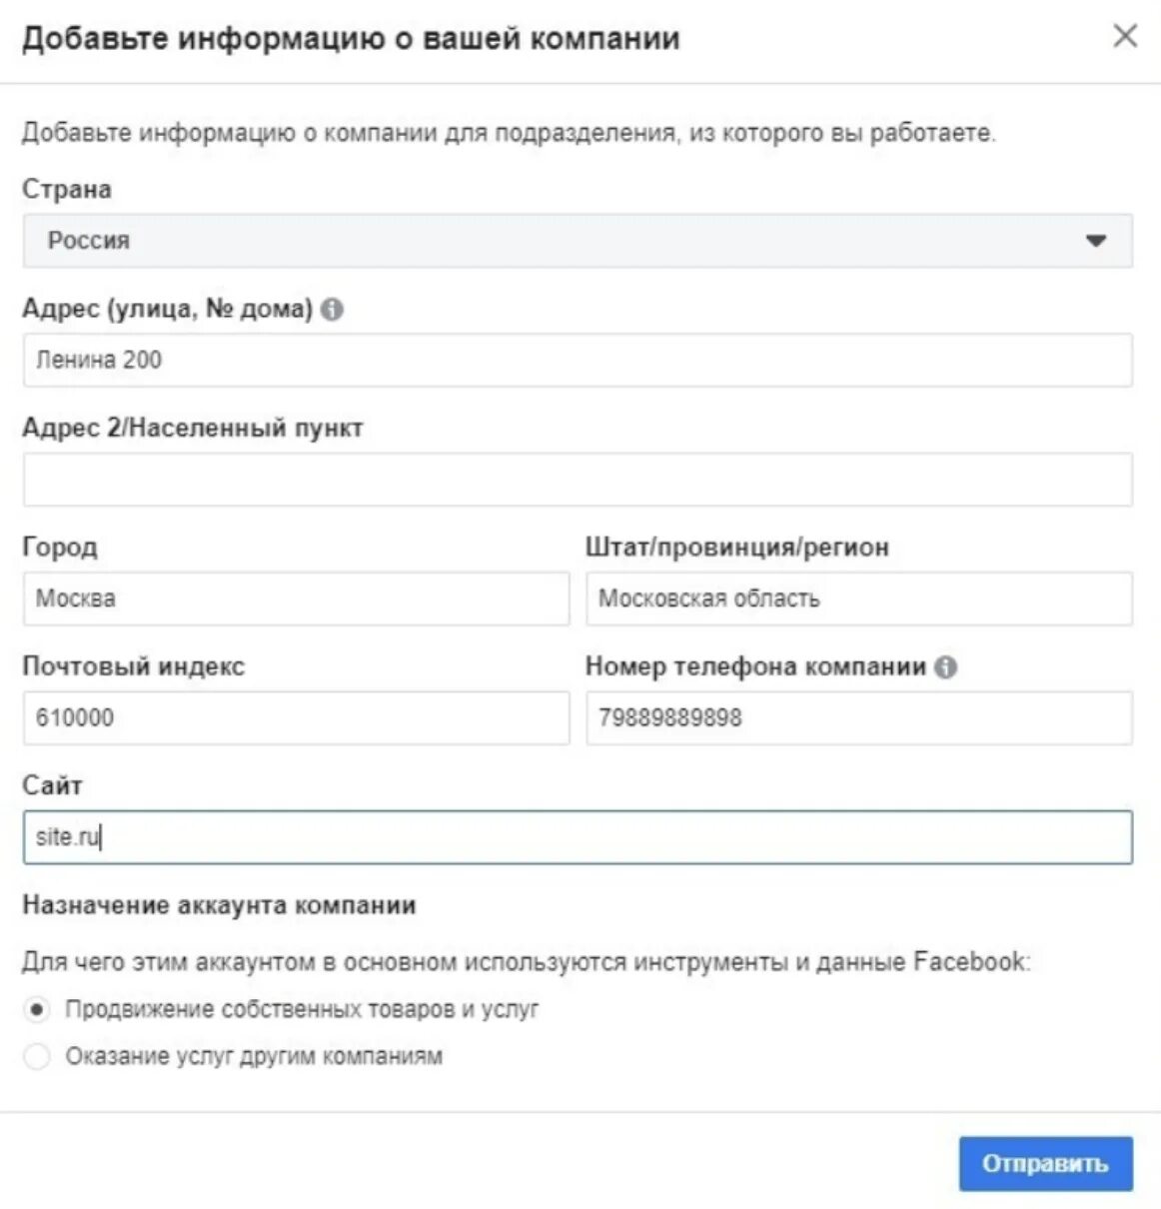
Task: Select the radio for promoting own goods and services
Action: [x=37, y=1009]
